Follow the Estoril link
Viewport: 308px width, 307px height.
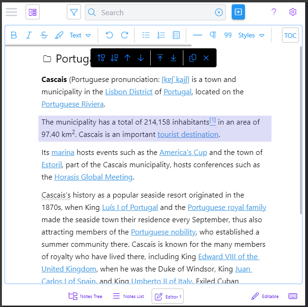click(x=52, y=165)
